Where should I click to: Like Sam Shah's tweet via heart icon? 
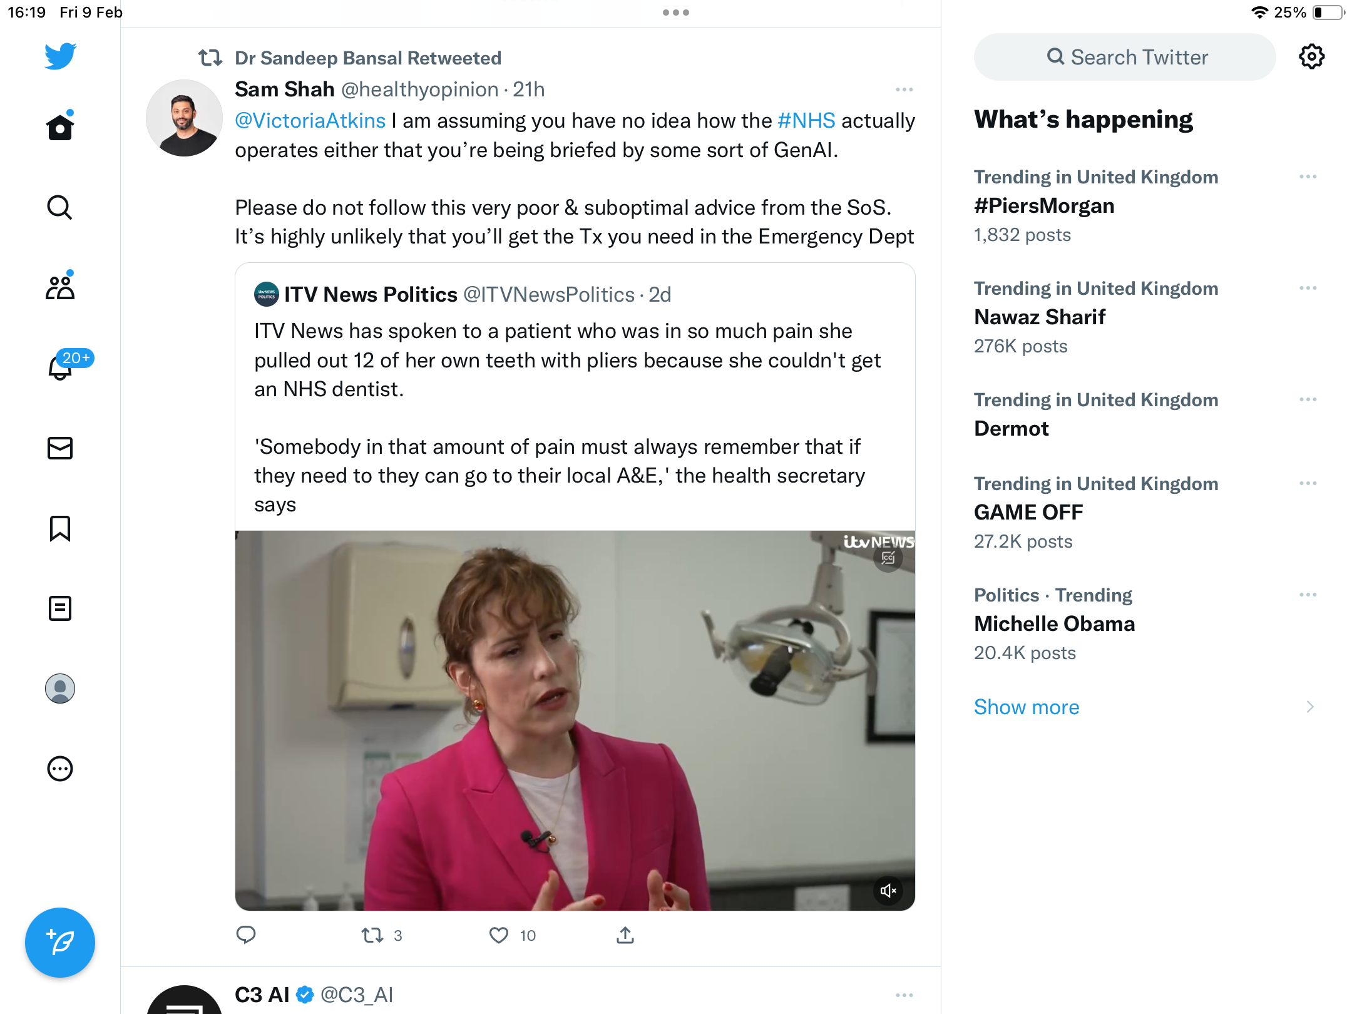(499, 935)
